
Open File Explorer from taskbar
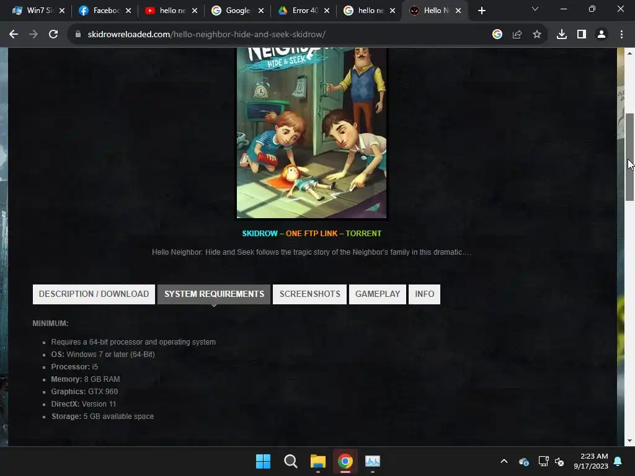[x=318, y=461]
